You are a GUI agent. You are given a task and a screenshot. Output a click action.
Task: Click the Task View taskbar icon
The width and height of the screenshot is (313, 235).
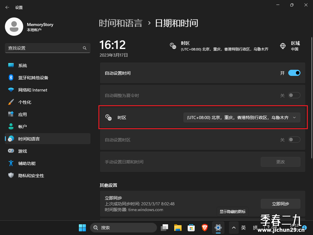[164, 228]
